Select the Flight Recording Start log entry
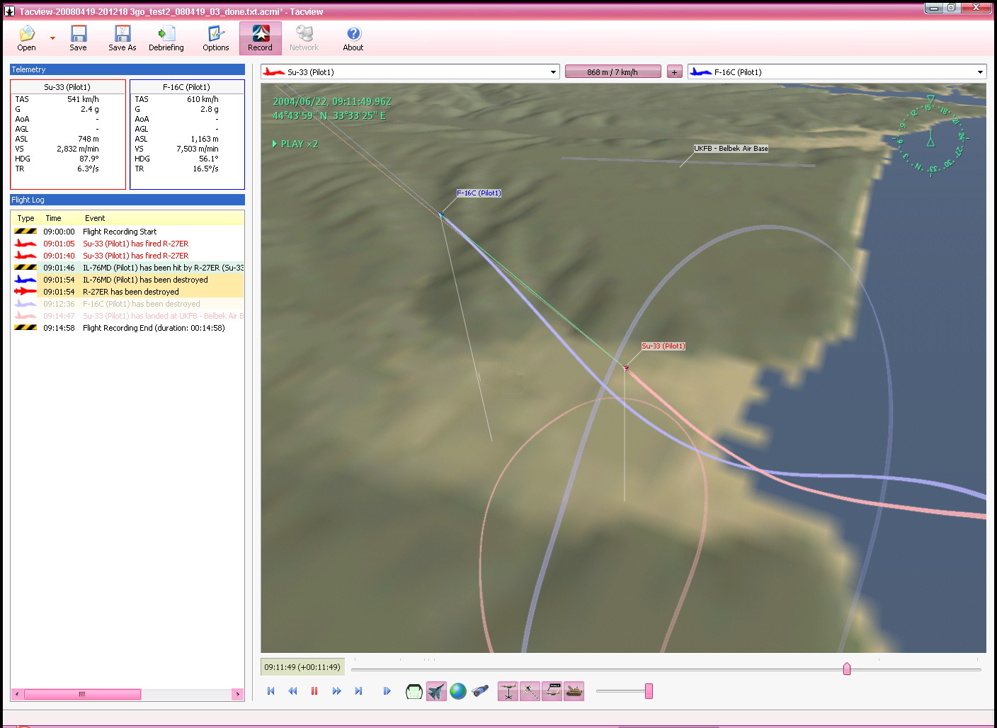 coord(120,232)
